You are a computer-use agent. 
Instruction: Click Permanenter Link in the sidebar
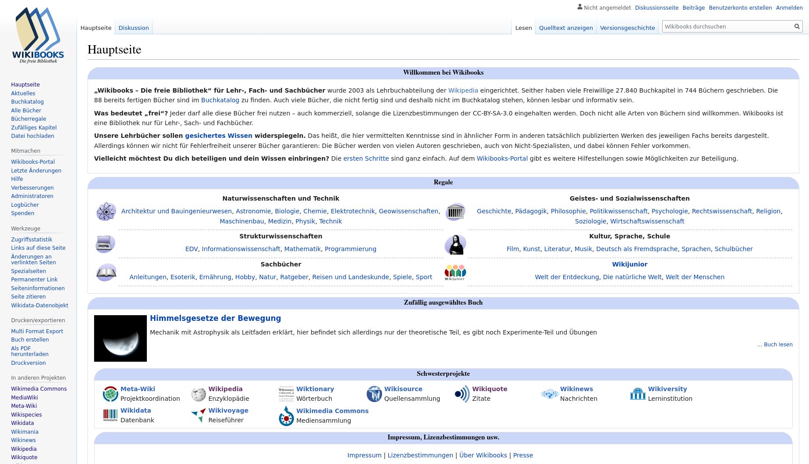point(34,280)
